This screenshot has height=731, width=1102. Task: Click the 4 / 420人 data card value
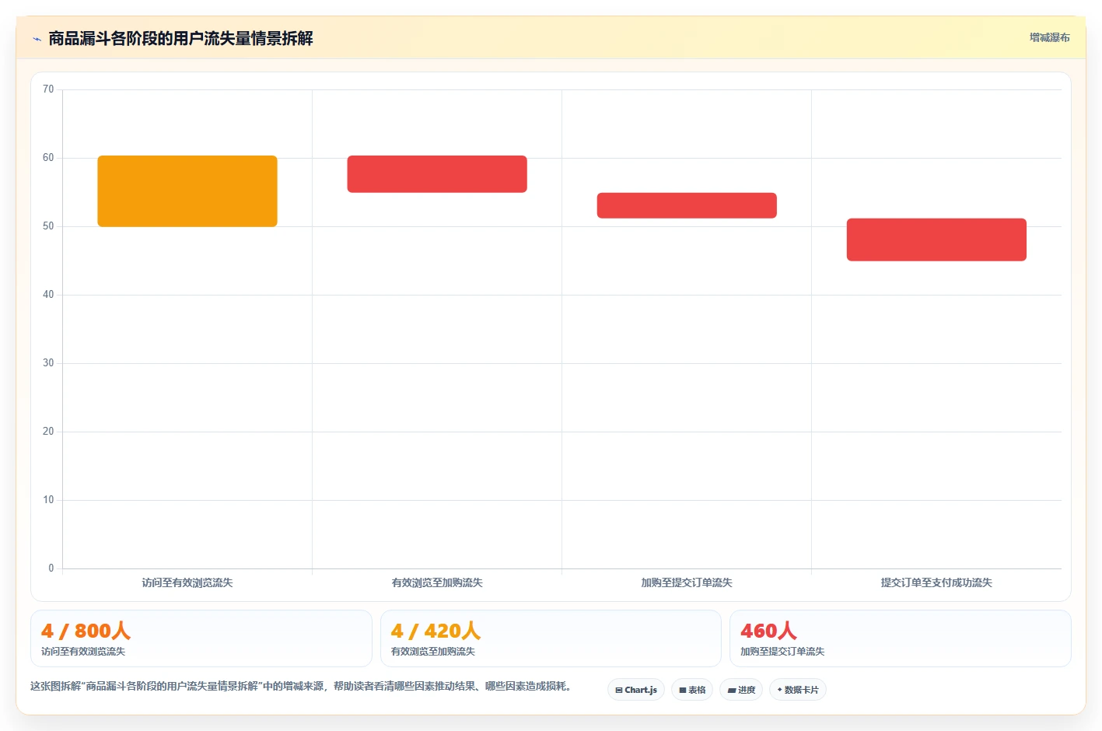436,631
